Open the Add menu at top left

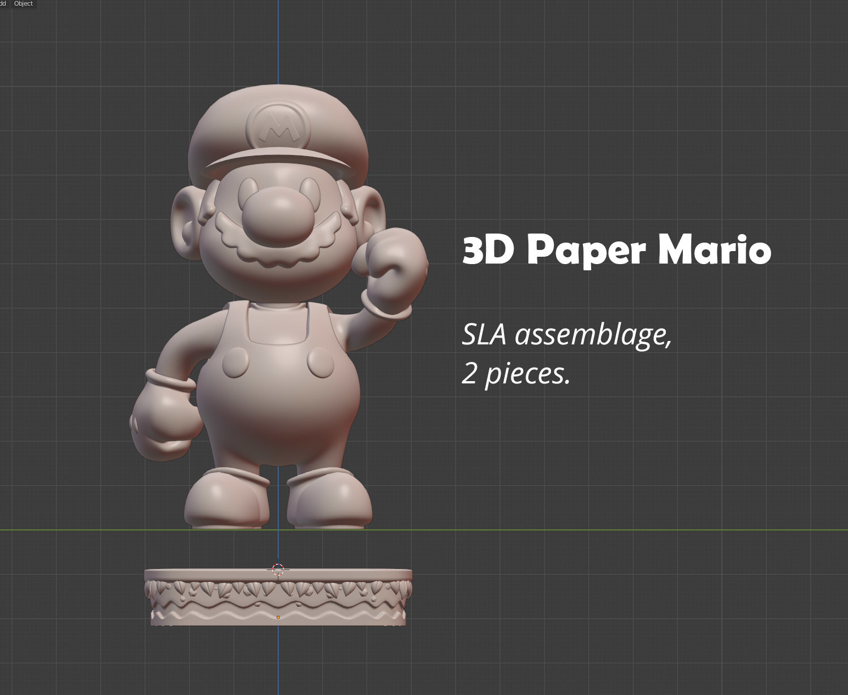[x=5, y=3]
